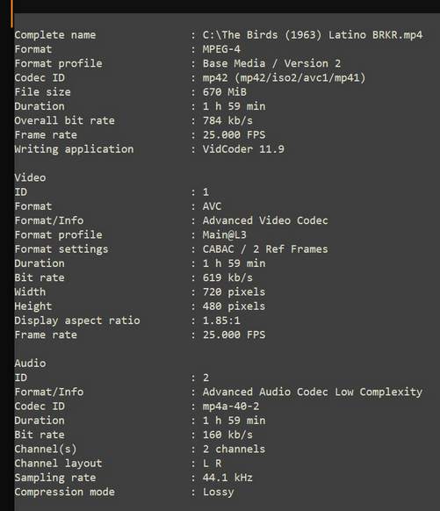Click the CABAC / 2 Ref Frames setting

pos(265,249)
